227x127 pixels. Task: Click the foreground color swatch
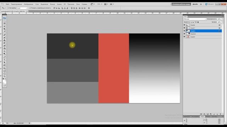pyautogui.click(x=4, y=81)
